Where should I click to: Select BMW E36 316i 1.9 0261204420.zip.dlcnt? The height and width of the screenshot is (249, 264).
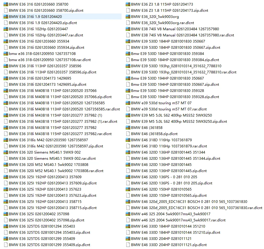tap(40, 23)
